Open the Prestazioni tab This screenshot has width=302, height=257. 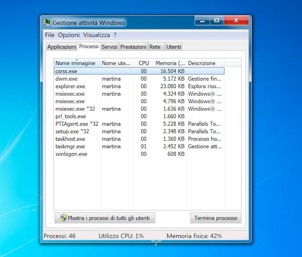click(133, 47)
